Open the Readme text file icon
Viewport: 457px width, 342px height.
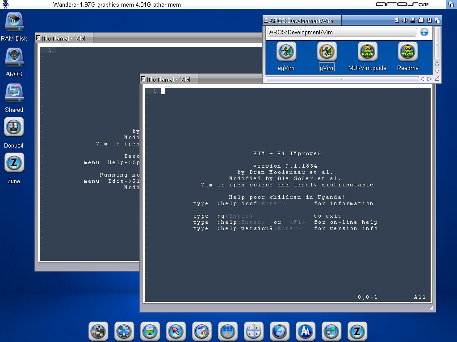tap(407, 52)
